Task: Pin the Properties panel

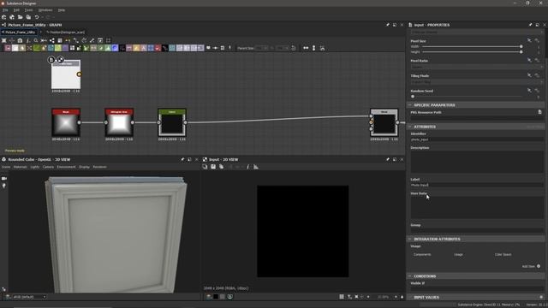Action: coord(530,25)
